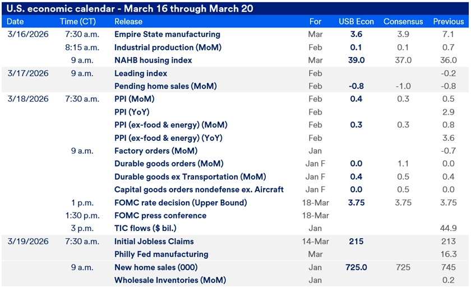Click the Pending home sales consensus '-1.0'
Viewport: 471px width, 288px height.
[x=403, y=86]
